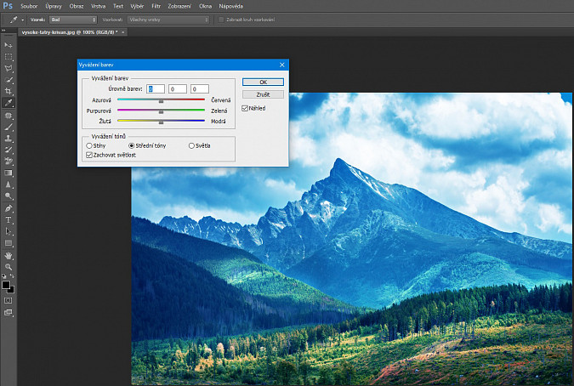Viewport: 574px width, 386px height.
Task: Close the vysoke-tatry-krivan.jpg tab
Action: [123, 32]
